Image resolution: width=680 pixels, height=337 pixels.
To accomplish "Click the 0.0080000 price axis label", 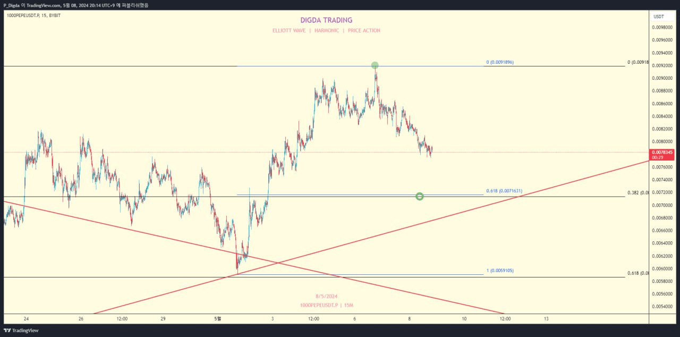I will (x=663, y=141).
